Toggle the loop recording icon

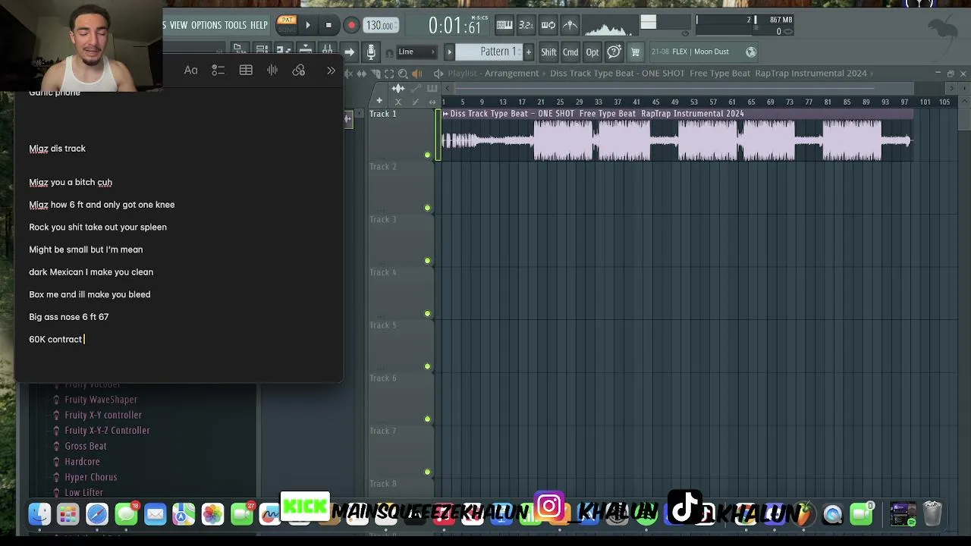548,25
